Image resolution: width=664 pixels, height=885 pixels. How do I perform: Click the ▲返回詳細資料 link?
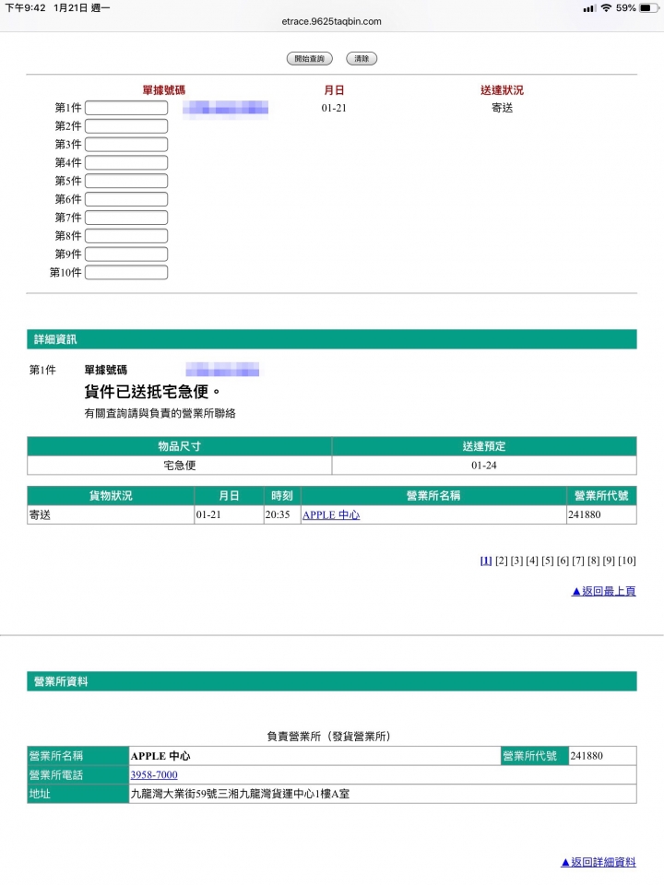coord(599,862)
